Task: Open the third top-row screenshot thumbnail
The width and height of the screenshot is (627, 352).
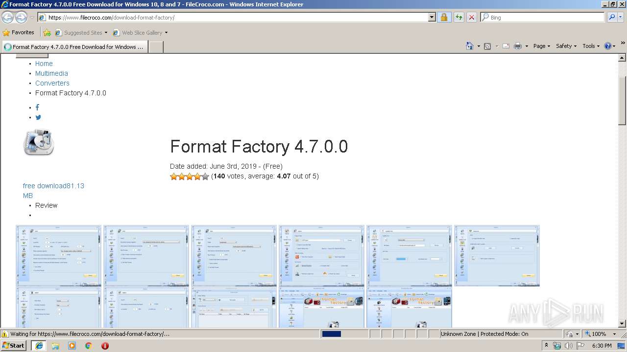Action: (234, 255)
